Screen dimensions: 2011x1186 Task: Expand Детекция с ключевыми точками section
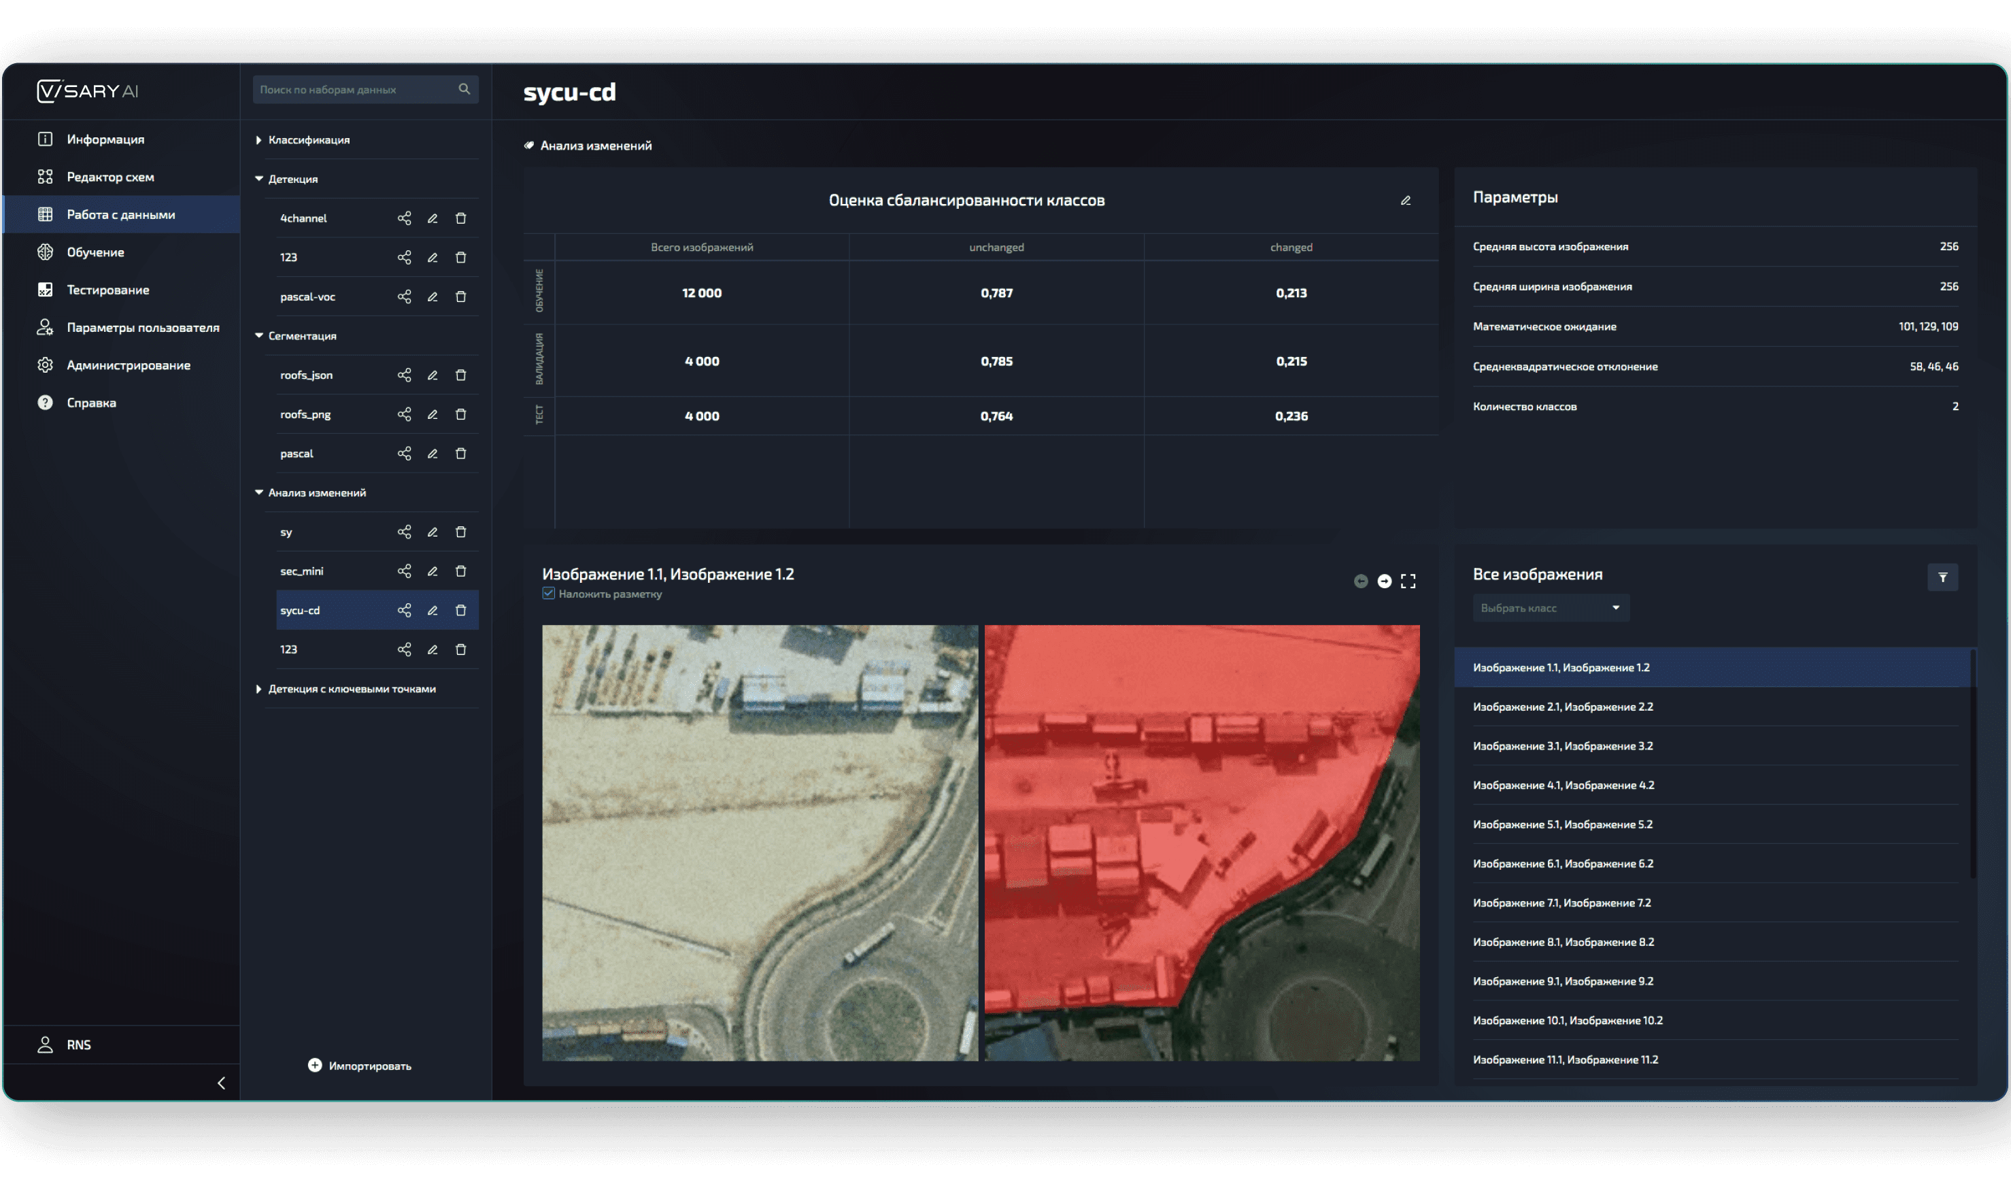258,689
